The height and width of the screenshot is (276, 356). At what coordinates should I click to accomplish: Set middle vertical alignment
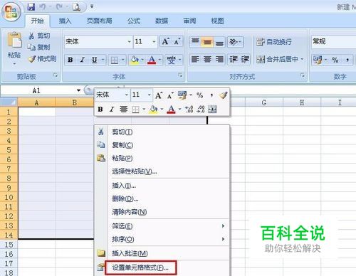207,42
